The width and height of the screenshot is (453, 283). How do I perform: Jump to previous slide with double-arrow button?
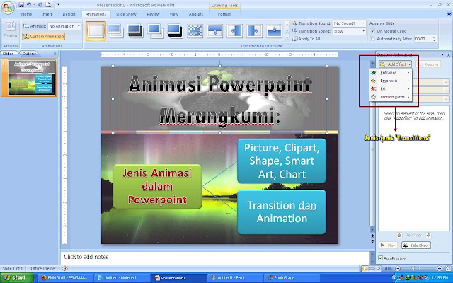click(x=372, y=236)
